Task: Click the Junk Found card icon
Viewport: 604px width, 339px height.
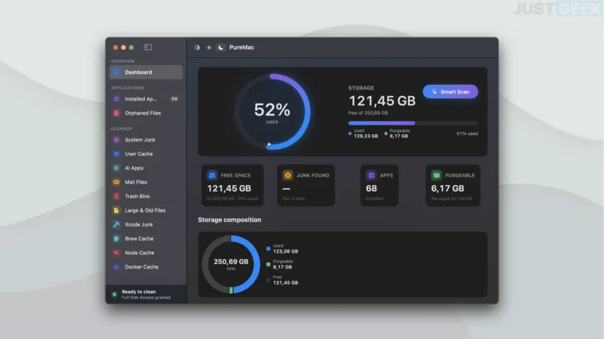Action: [x=288, y=175]
